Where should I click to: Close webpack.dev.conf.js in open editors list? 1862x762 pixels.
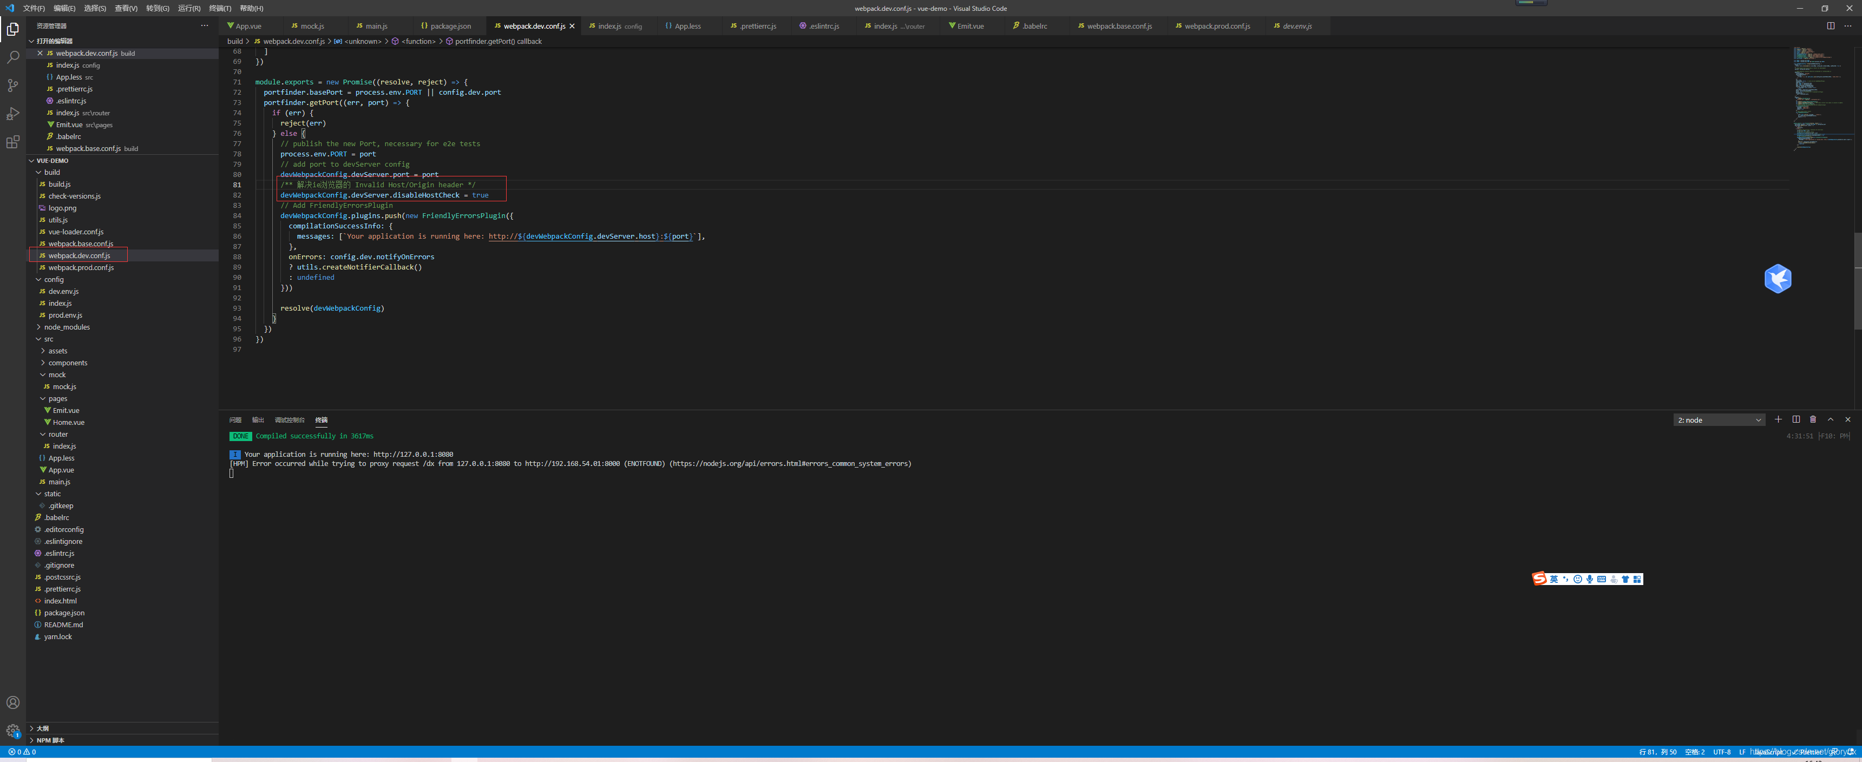coord(40,53)
